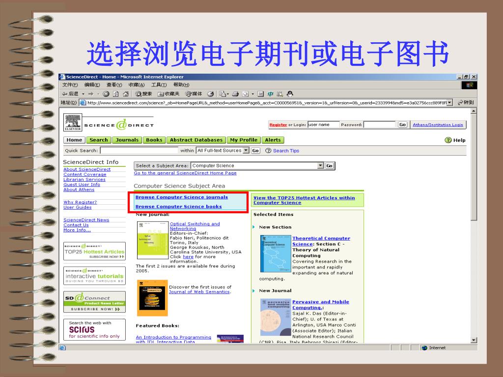Switch to the My Profile tab

pos(244,140)
